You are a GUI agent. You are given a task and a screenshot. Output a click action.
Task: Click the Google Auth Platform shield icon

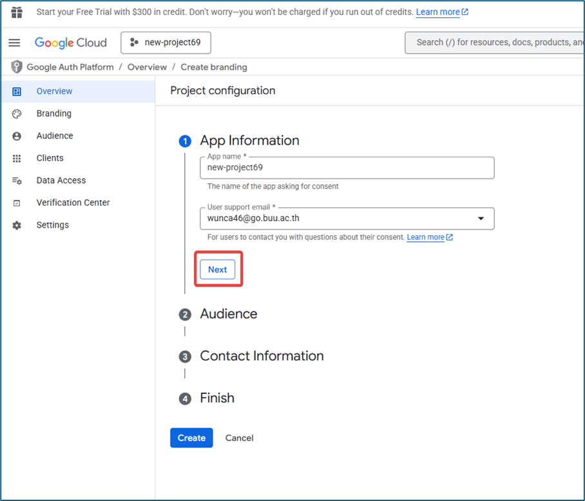coord(17,67)
